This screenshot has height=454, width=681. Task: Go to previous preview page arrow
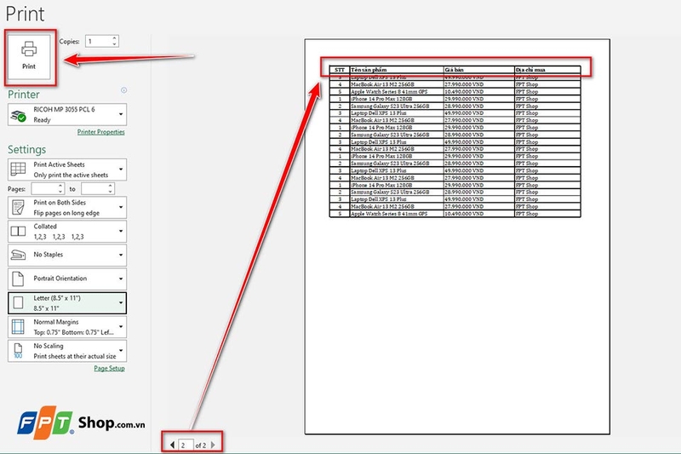pyautogui.click(x=173, y=445)
